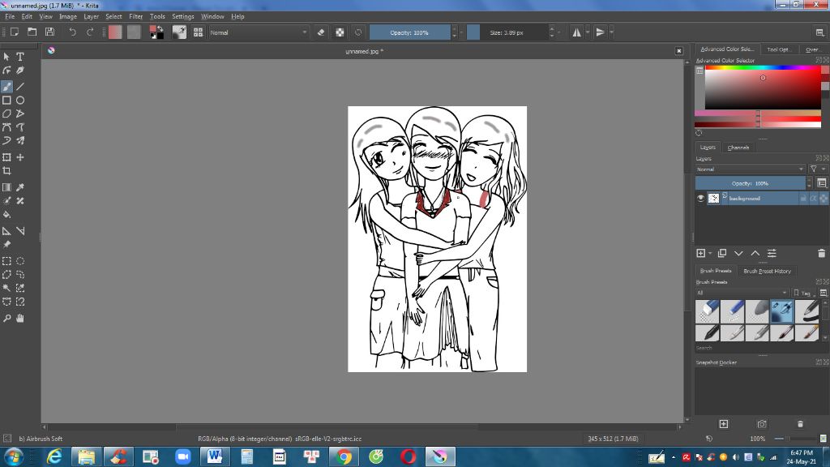Viewport: 830px width, 467px height.
Task: Toggle eraser mode on the toolbar
Action: [x=321, y=32]
